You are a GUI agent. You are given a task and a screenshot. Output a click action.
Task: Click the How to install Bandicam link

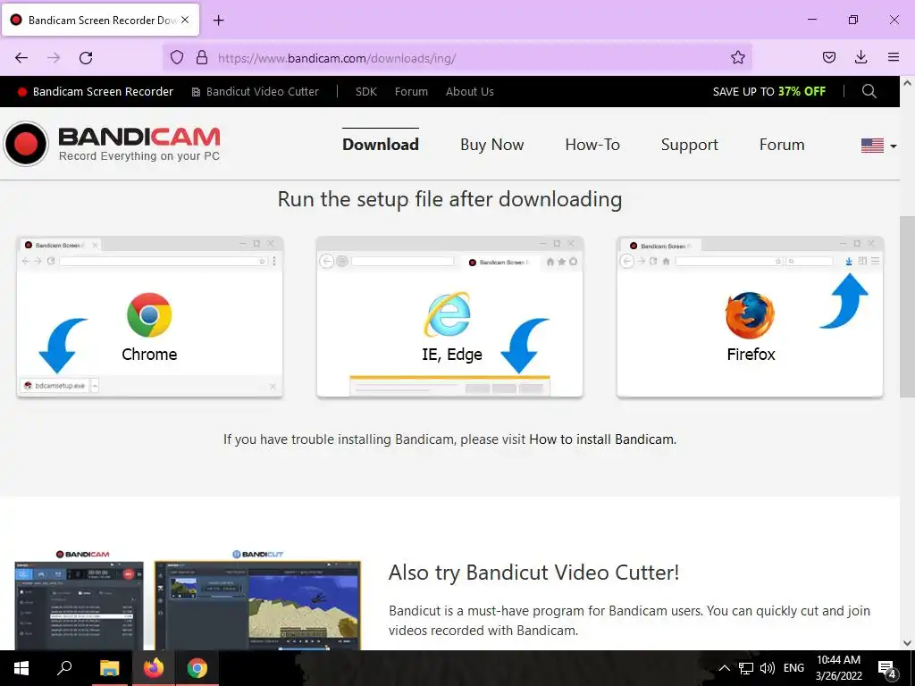pyautogui.click(x=601, y=439)
